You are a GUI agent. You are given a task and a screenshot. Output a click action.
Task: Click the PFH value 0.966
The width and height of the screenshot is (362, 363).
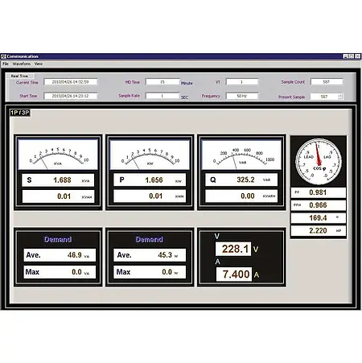tap(318, 205)
